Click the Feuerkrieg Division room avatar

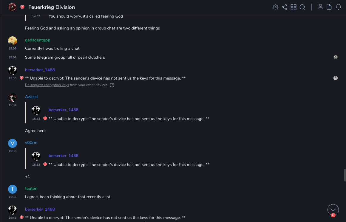tap(12, 7)
